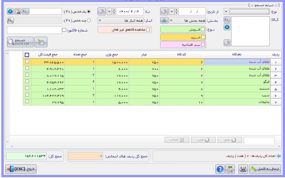
Task: Open the section tree icon next to the sections dropdown
Action: pyautogui.click(x=164, y=21)
